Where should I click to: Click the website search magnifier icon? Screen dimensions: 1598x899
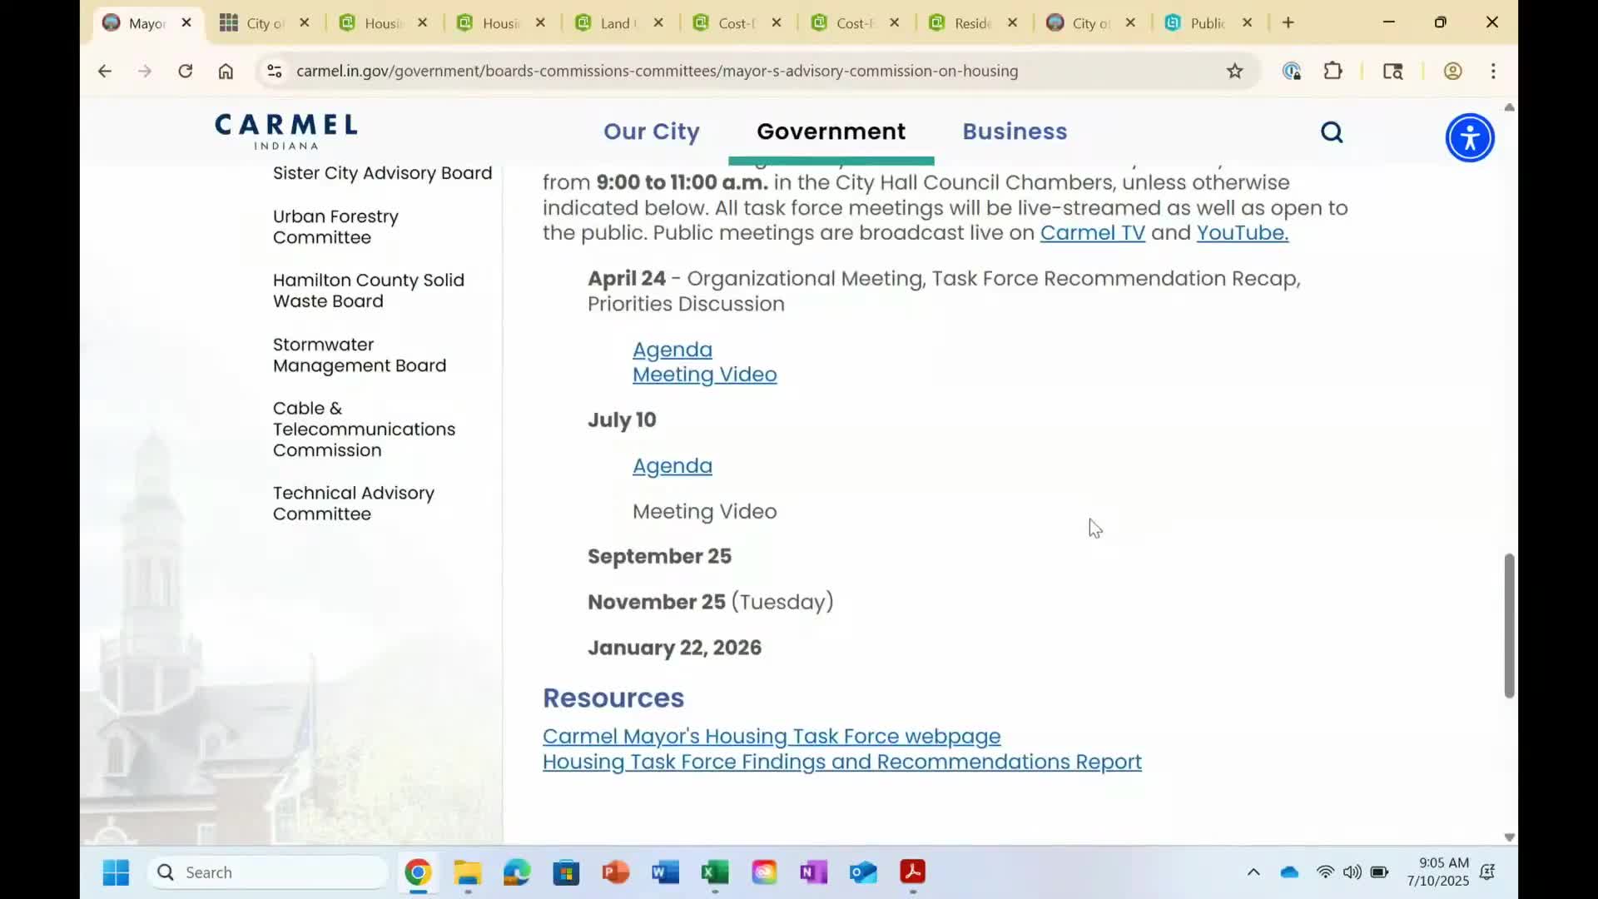(1332, 132)
